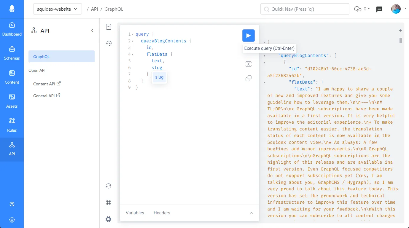Open the feedback chat icon
This screenshot has width=409, height=228.
379,9
